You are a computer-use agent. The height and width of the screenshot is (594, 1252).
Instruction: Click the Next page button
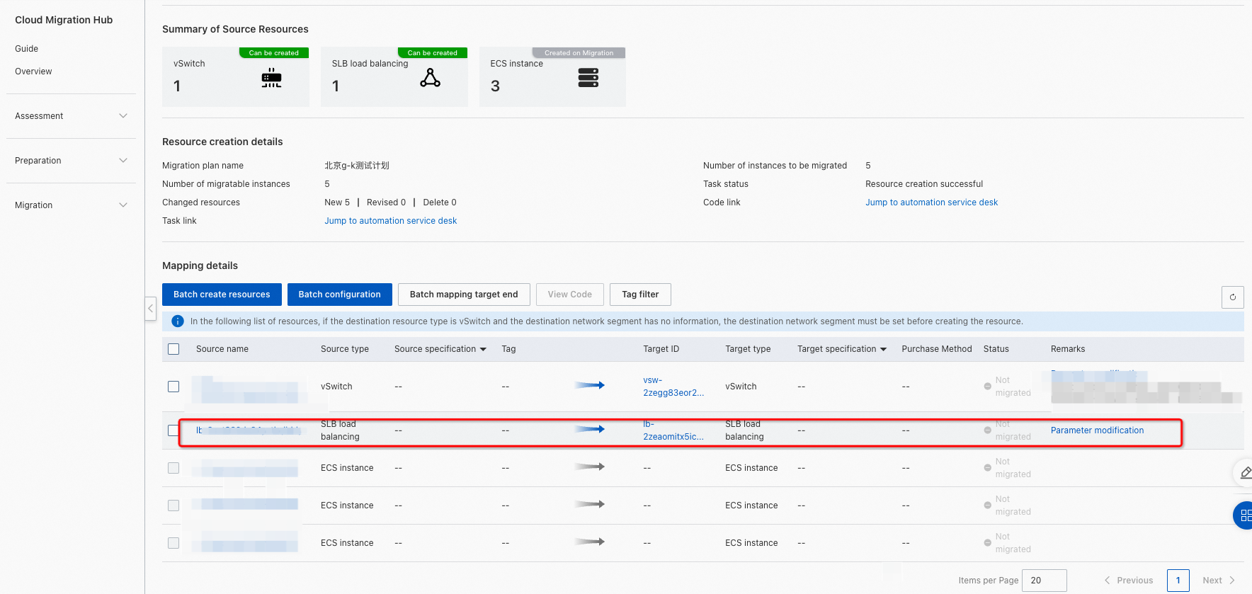(1219, 581)
